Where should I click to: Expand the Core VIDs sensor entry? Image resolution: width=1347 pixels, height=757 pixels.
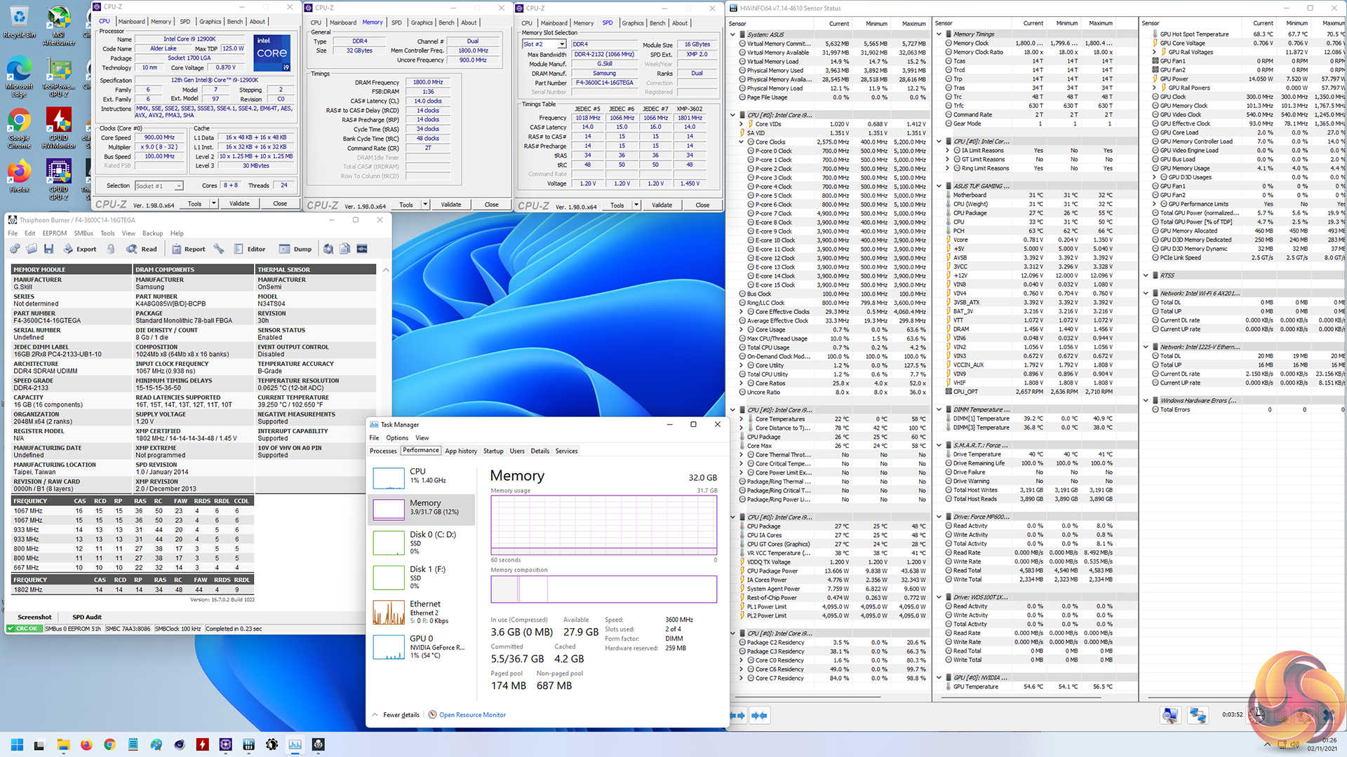click(x=742, y=124)
